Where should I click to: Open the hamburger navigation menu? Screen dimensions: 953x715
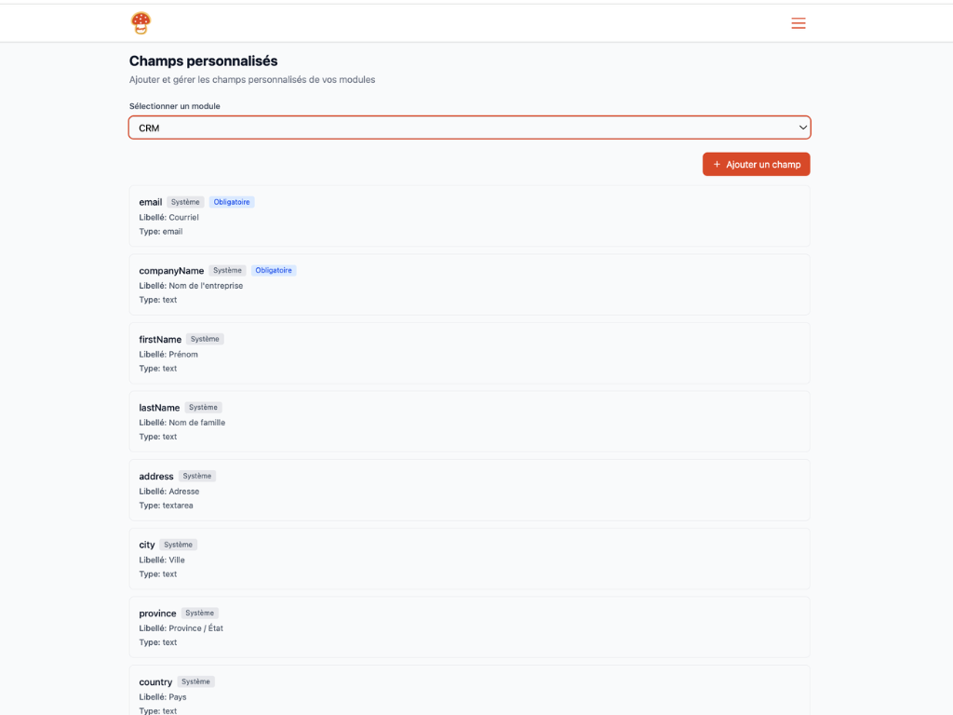[798, 23]
